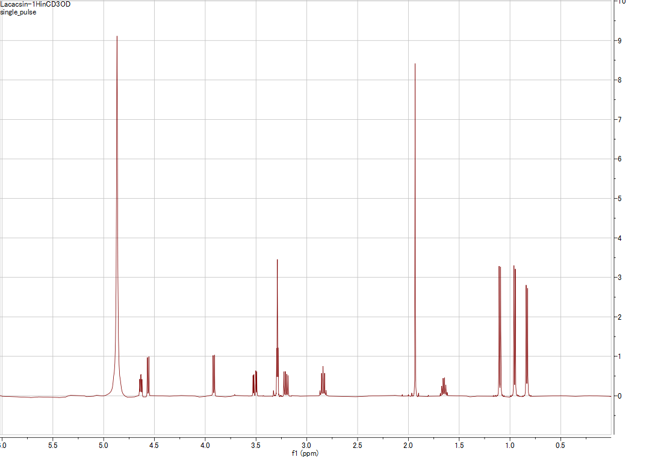Click the baseline in the flat region near 2.3 ppm
The height and width of the screenshot is (457, 655).
click(378, 396)
